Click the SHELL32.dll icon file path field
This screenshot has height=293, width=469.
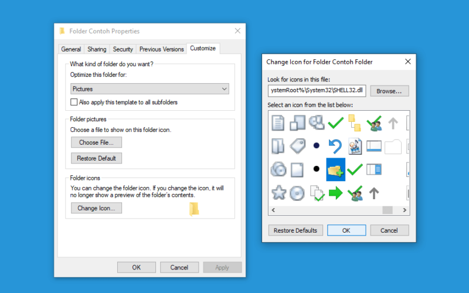pyautogui.click(x=317, y=91)
